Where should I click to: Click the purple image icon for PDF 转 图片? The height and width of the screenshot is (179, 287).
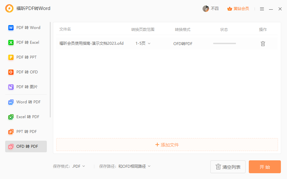[x=11, y=87]
